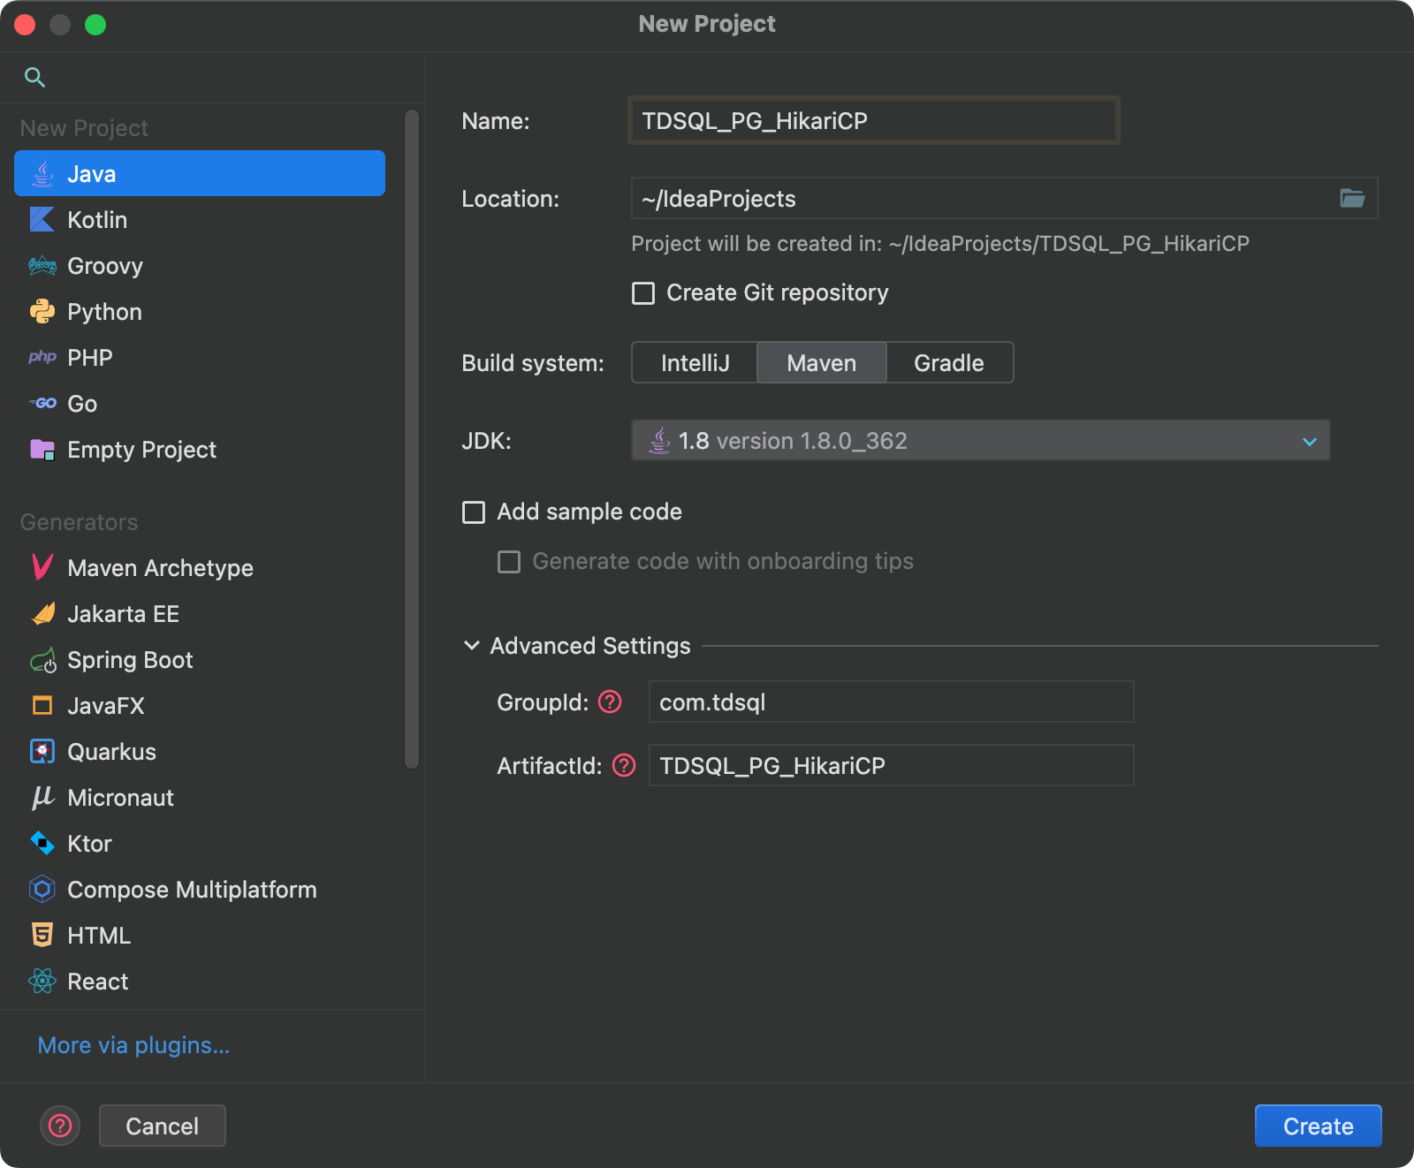The image size is (1414, 1168).
Task: Switch build system to IntelliJ
Action: click(695, 363)
